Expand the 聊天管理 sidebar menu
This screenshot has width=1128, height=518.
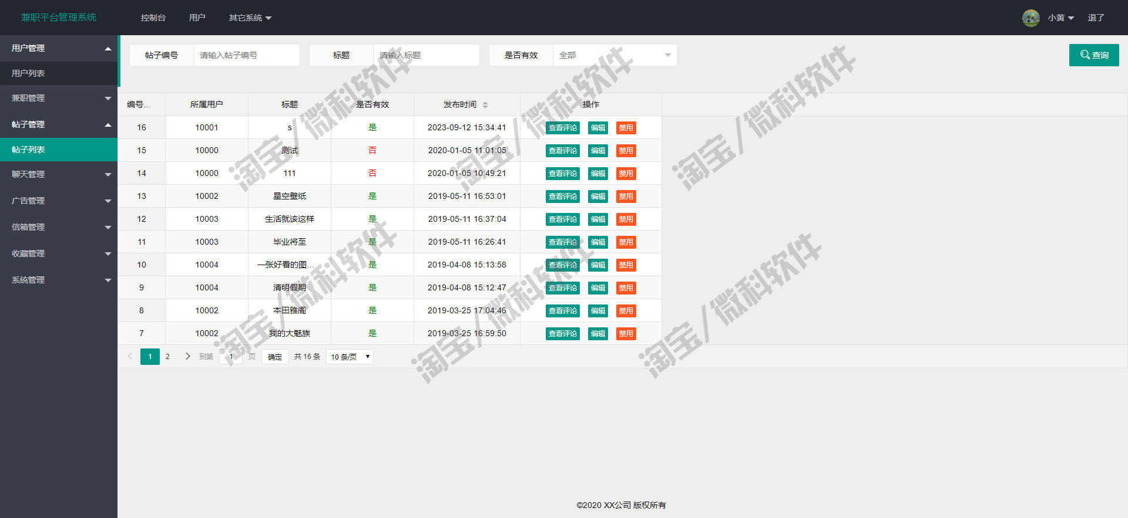click(59, 174)
